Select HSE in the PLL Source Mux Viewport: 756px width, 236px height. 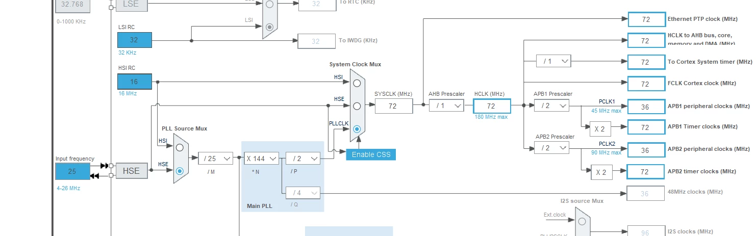pyautogui.click(x=179, y=171)
